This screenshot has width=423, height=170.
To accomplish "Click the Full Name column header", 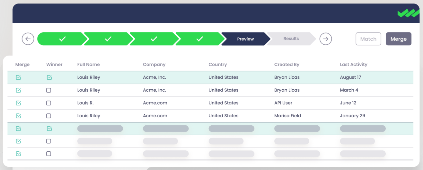I will [x=89, y=64].
